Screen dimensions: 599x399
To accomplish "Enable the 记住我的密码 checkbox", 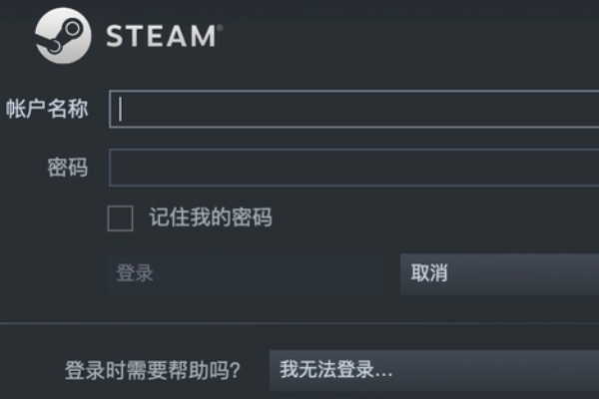I will tap(120, 218).
